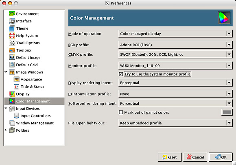Open the RGB profile dropdown

click(175, 45)
